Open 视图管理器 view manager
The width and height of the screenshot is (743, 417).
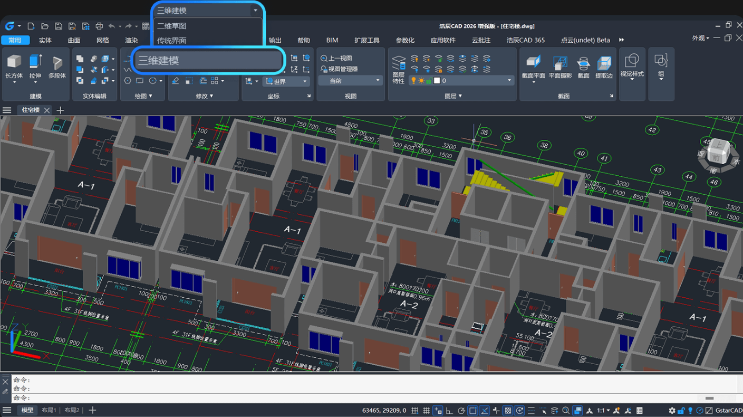339,69
